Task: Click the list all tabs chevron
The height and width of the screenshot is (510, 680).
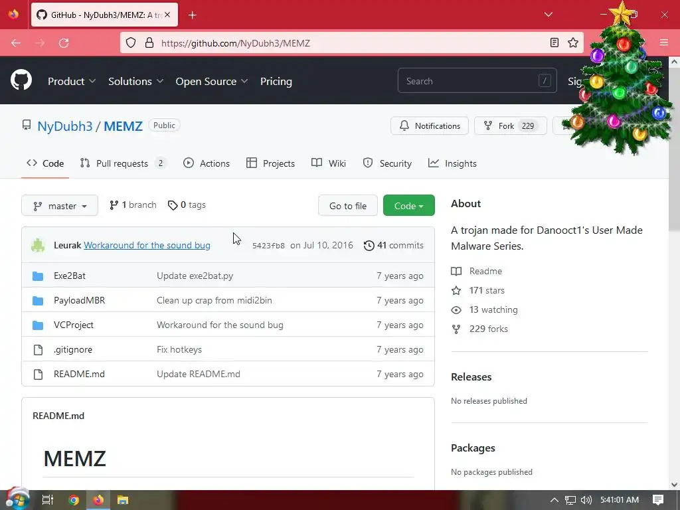Action: pyautogui.click(x=548, y=15)
